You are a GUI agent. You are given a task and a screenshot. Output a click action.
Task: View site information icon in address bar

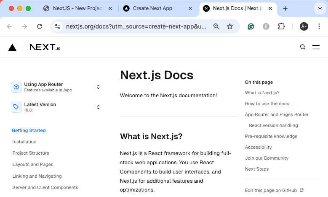58,26
